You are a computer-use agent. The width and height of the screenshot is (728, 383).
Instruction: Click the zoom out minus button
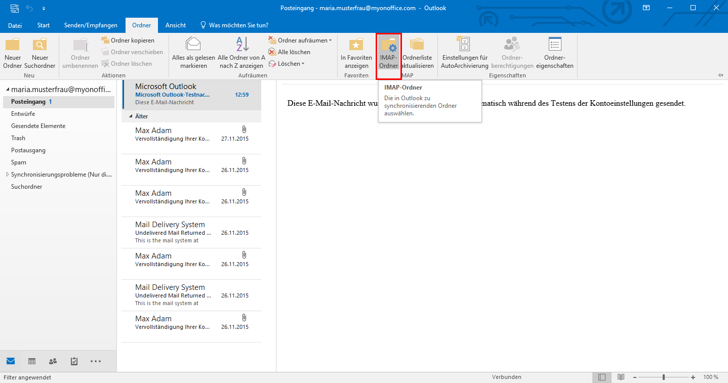point(634,377)
